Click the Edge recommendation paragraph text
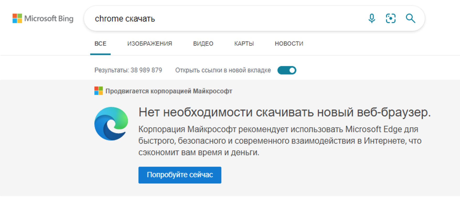Screen dimensions: 460x205 [280, 141]
